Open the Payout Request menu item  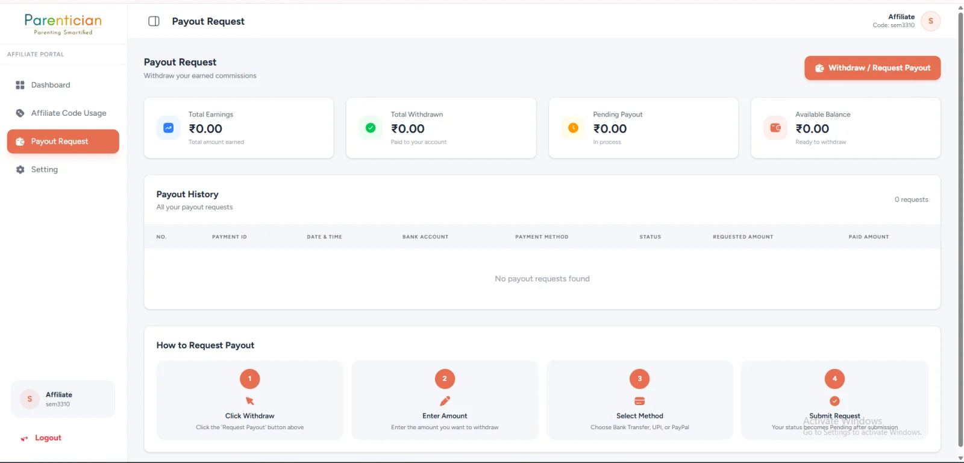pyautogui.click(x=63, y=141)
